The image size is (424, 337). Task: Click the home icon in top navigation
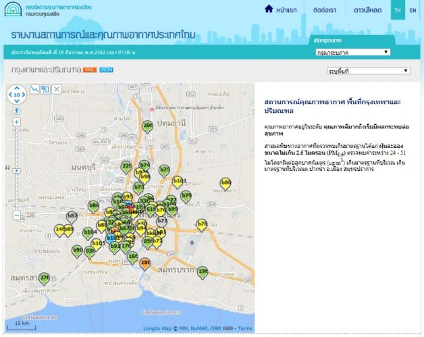269,9
